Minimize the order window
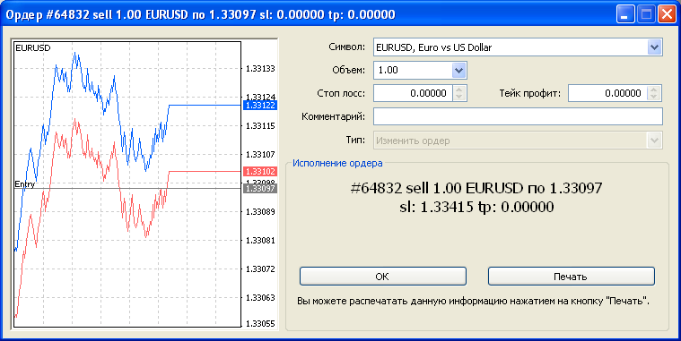 point(624,14)
